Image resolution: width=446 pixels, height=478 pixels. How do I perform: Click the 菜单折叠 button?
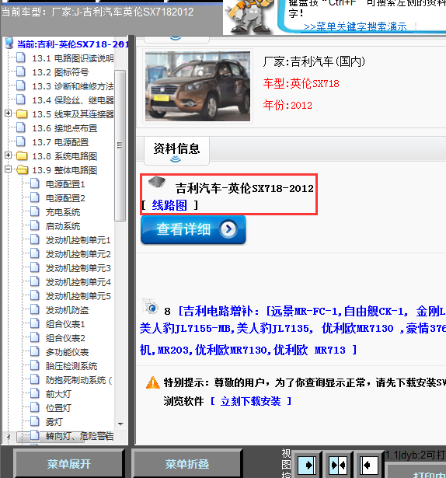187,464
